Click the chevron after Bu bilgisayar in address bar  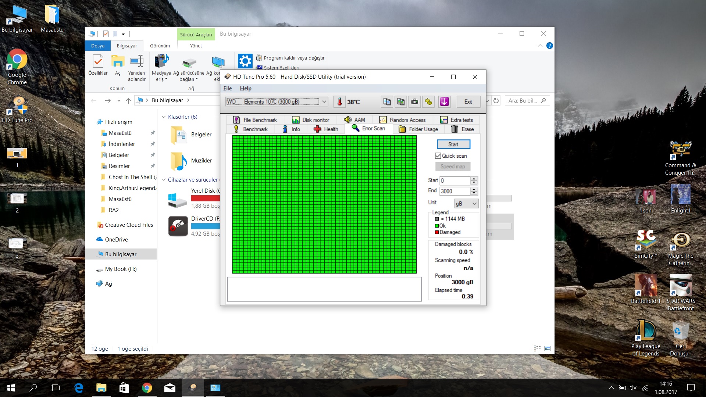pos(188,100)
